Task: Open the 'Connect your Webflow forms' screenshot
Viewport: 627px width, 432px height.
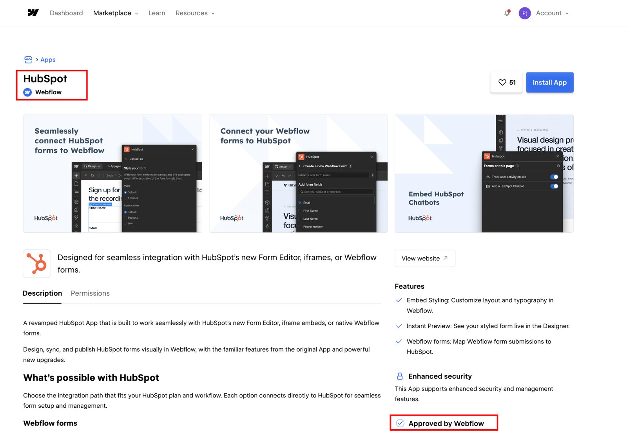Action: 298,174
